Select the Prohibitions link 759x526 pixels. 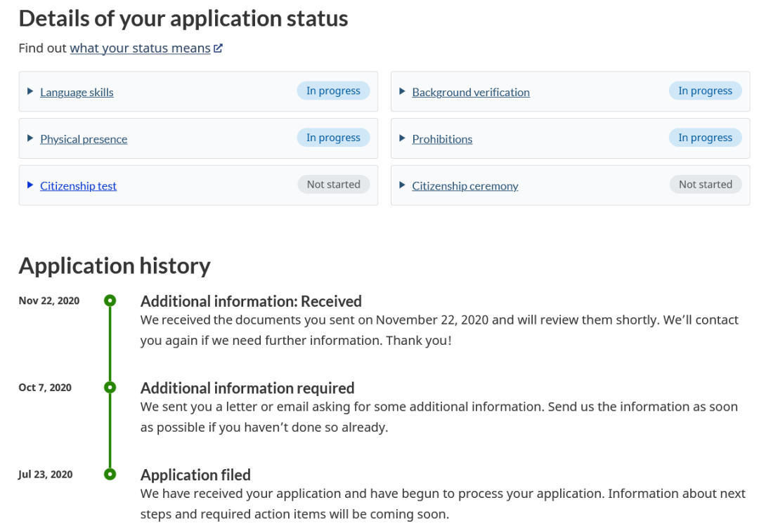pyautogui.click(x=442, y=139)
